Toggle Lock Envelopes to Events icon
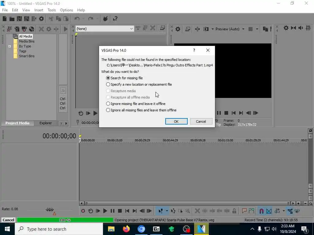The height and width of the screenshot is (235, 314). (x=290, y=211)
